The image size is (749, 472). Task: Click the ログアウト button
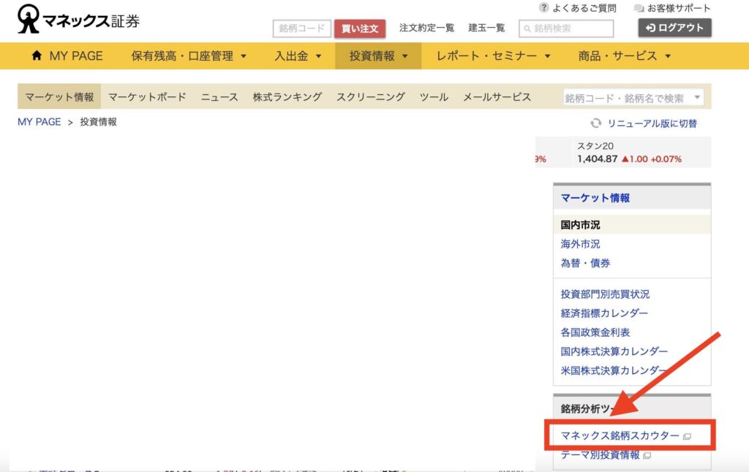click(674, 28)
